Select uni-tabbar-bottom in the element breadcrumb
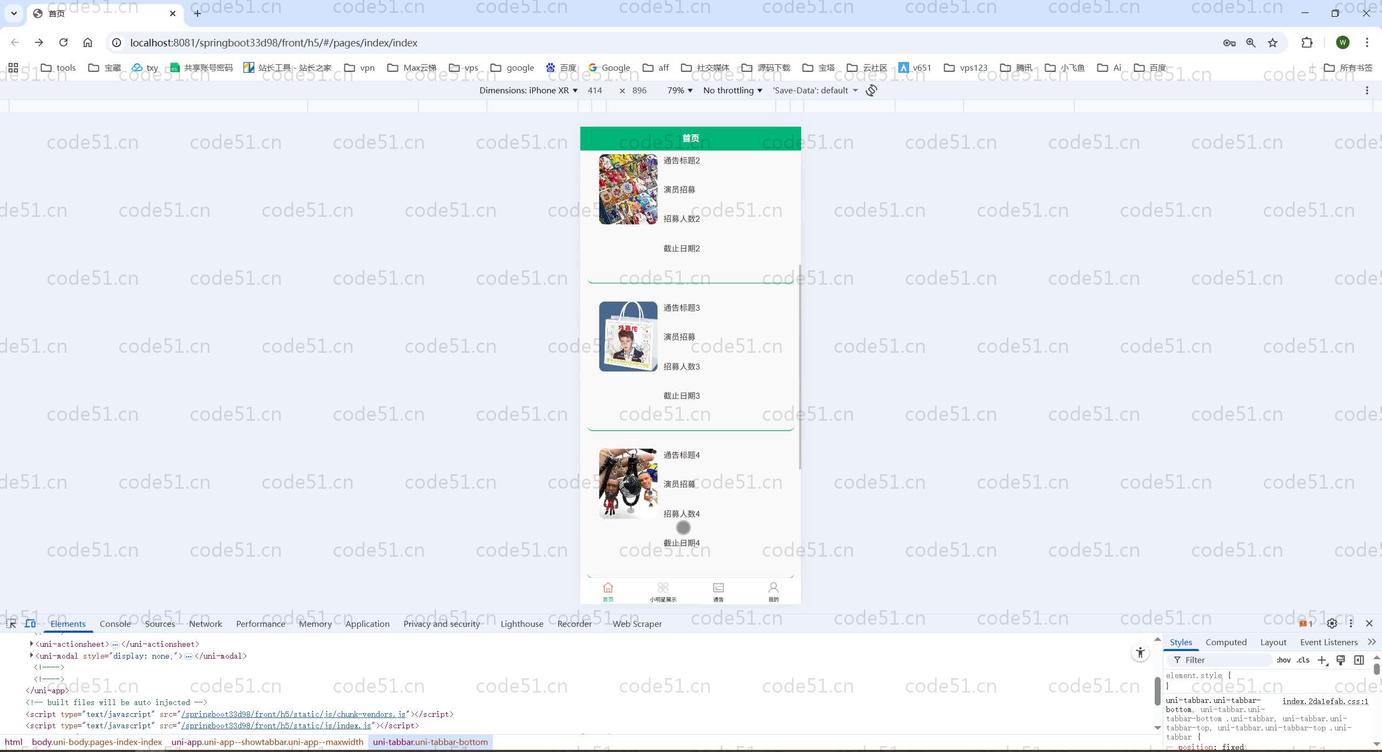Screen dimensions: 1382x752 tap(429, 742)
